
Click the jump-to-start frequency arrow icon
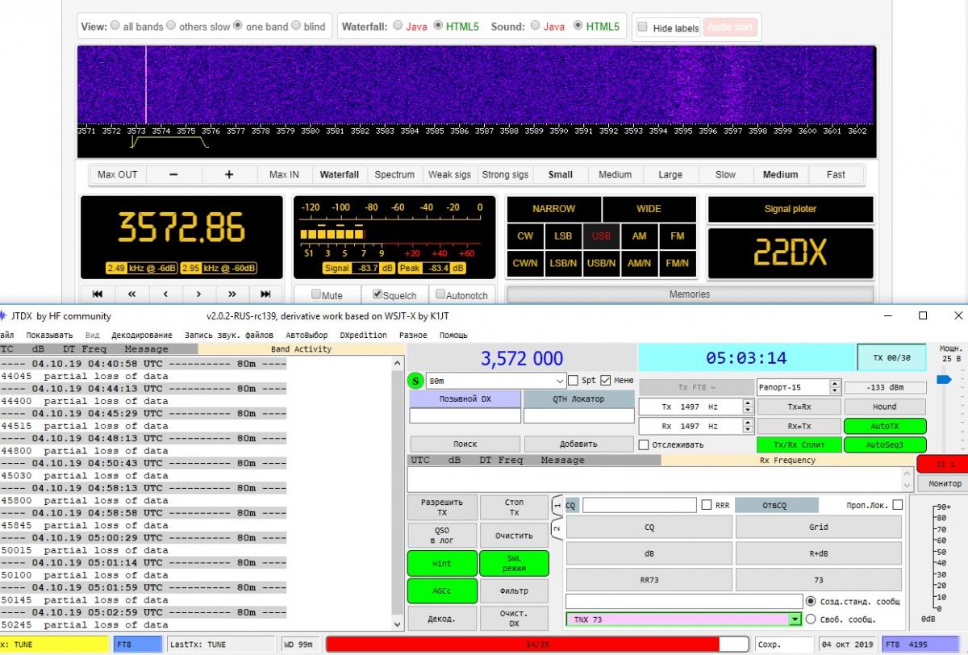tap(98, 294)
